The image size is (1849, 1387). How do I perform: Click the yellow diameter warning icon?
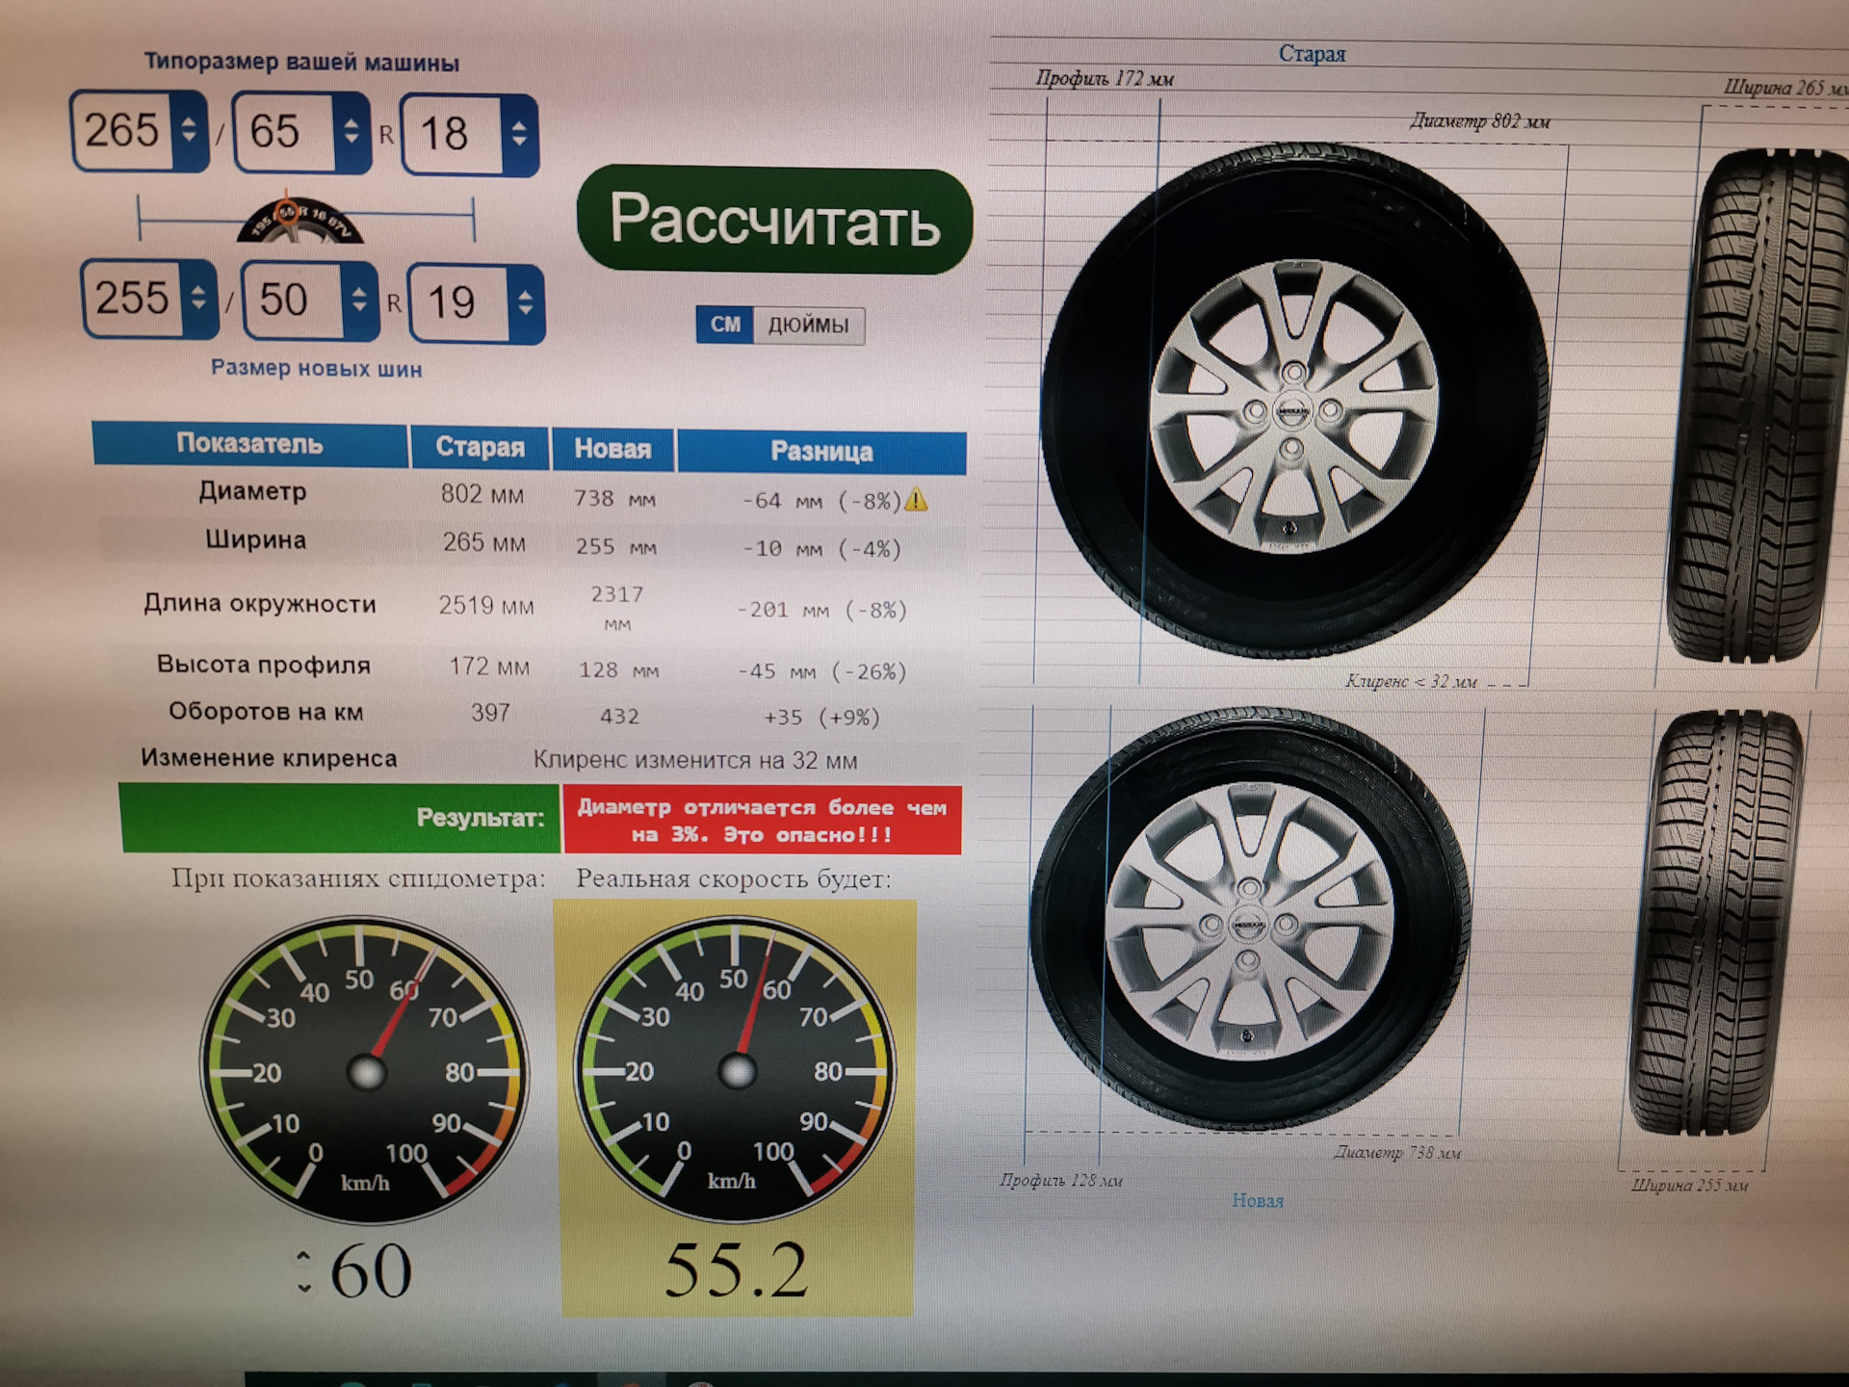917,500
